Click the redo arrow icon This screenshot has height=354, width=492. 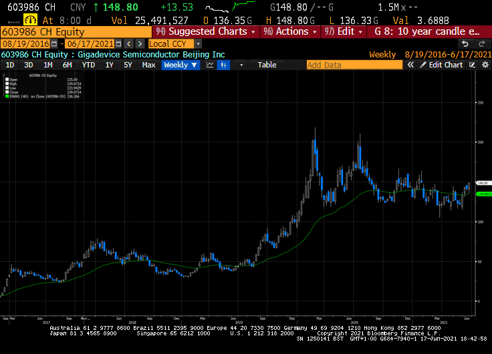pyautogui.click(x=482, y=44)
